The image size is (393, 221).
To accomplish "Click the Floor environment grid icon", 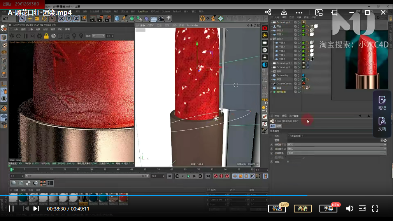I will [x=154, y=19].
